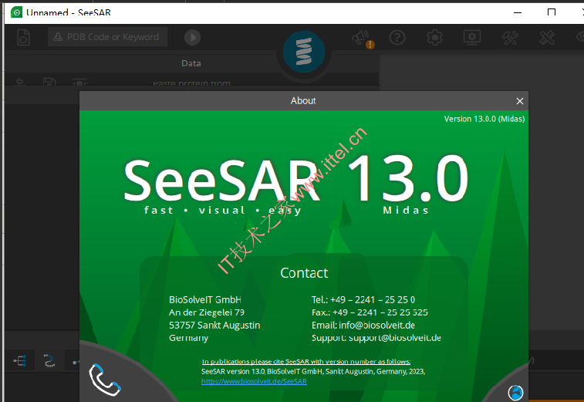Click the phone contact icon in About dialog

pyautogui.click(x=105, y=380)
